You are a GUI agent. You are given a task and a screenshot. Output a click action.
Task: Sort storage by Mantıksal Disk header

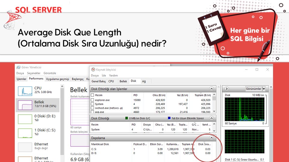pos(111,144)
